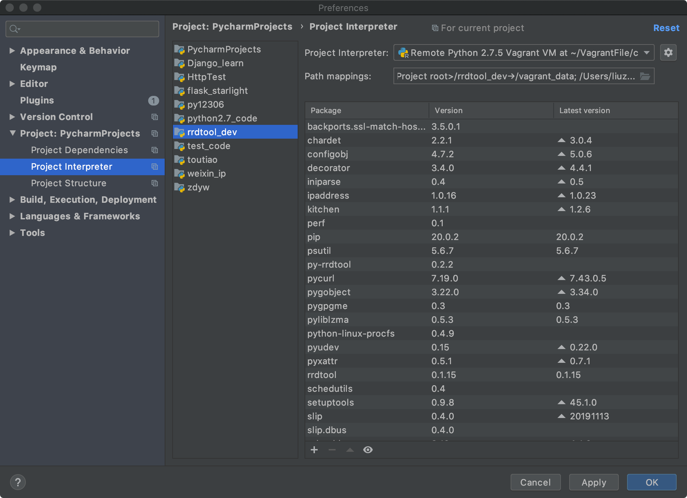Image resolution: width=687 pixels, height=498 pixels.
Task: Expand Build, Execution, Deployment section
Action: pyautogui.click(x=12, y=200)
